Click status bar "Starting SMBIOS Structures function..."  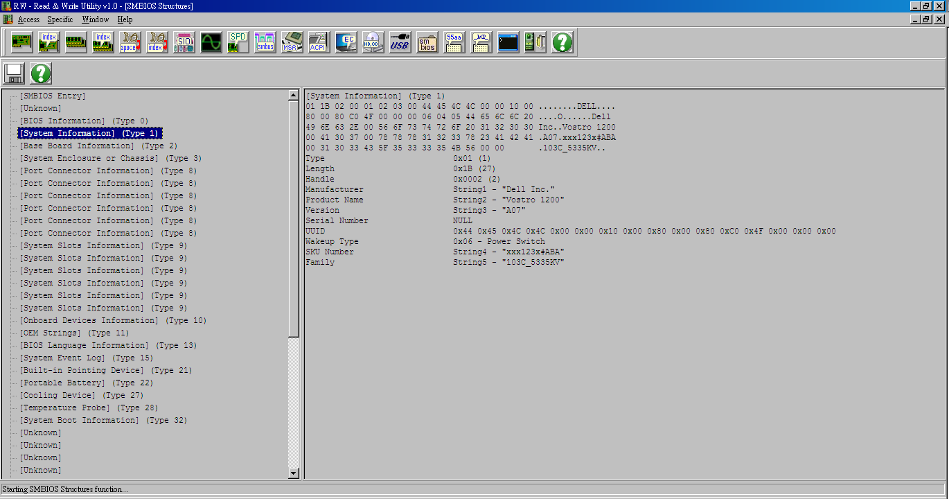click(65, 489)
